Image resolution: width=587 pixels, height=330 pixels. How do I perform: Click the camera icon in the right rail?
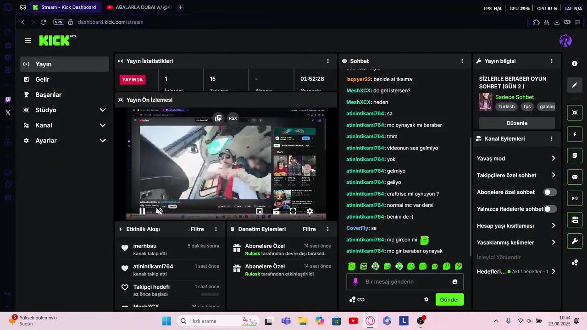[x=575, y=220]
